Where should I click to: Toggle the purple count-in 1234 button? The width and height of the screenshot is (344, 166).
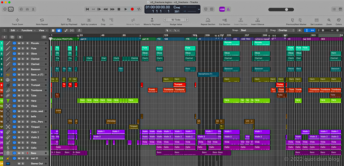222,9
